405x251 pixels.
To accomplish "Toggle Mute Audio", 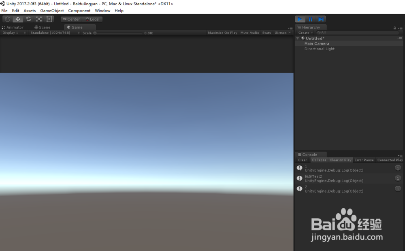I will 249,33.
